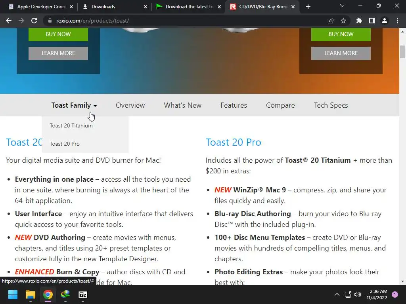Show hidden system tray icons

point(337,294)
